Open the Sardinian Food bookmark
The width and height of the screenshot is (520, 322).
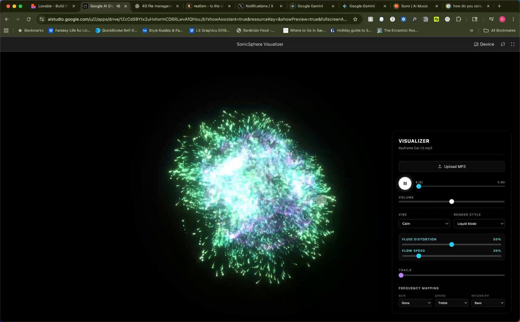pos(256,30)
